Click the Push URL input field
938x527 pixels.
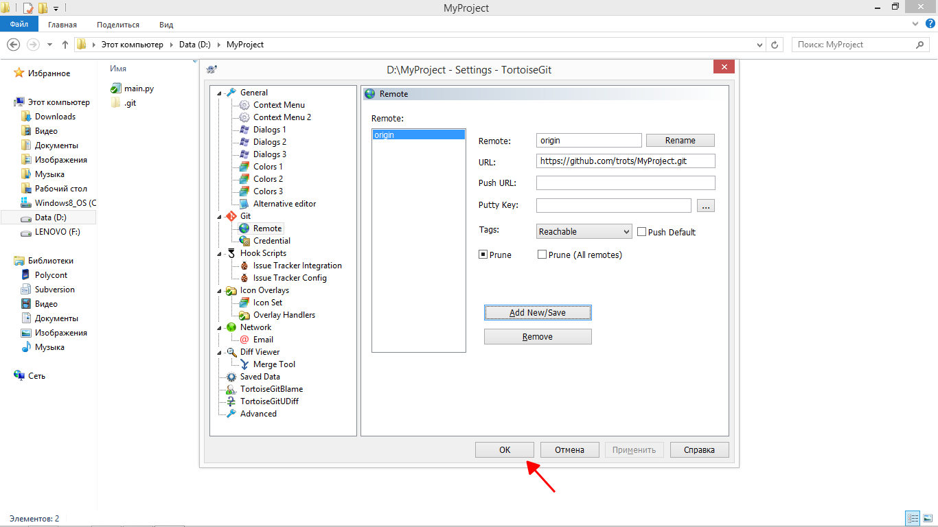point(626,183)
